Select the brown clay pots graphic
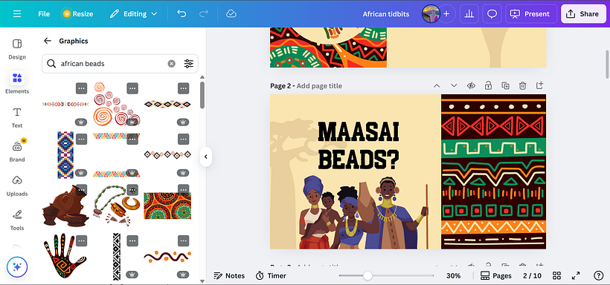This screenshot has height=285, width=610. click(65, 206)
